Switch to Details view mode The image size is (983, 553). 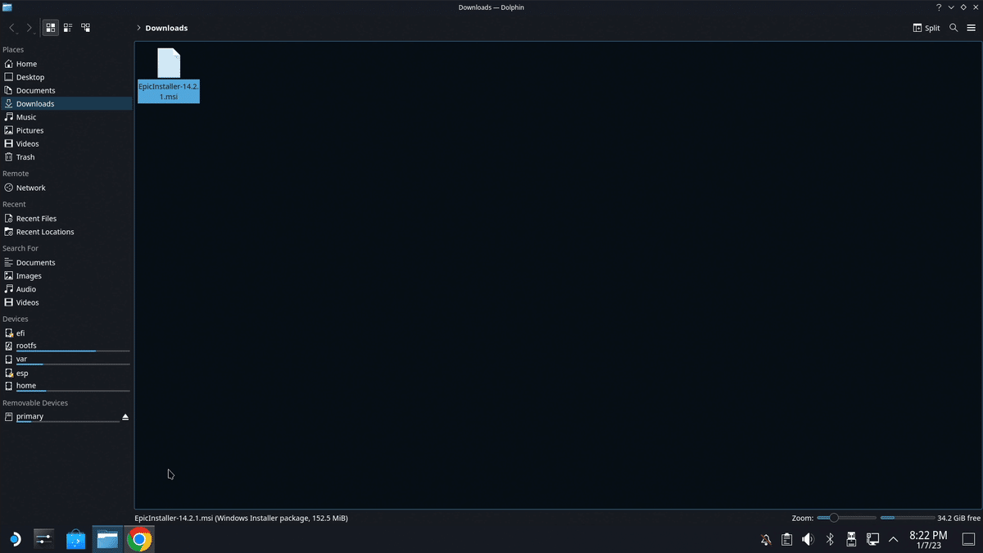coord(85,28)
